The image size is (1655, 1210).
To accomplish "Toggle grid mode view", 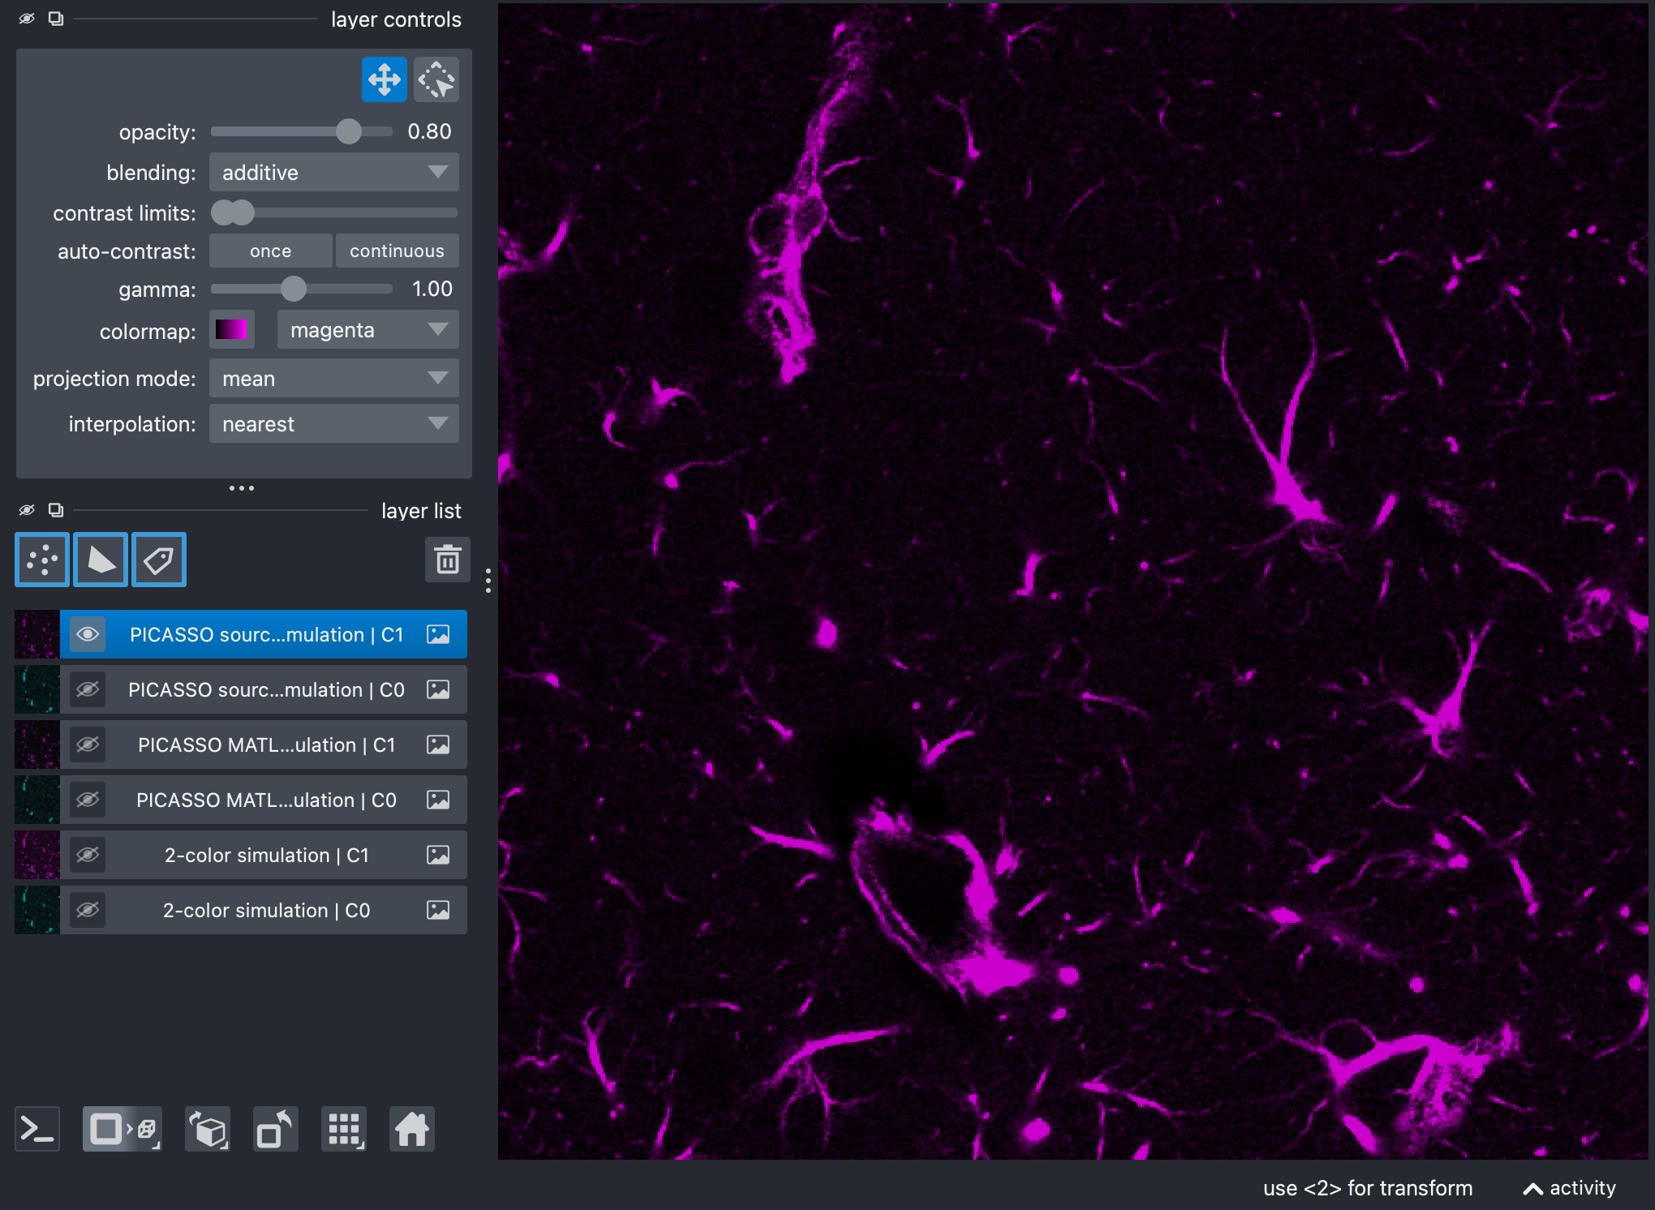I will (344, 1129).
